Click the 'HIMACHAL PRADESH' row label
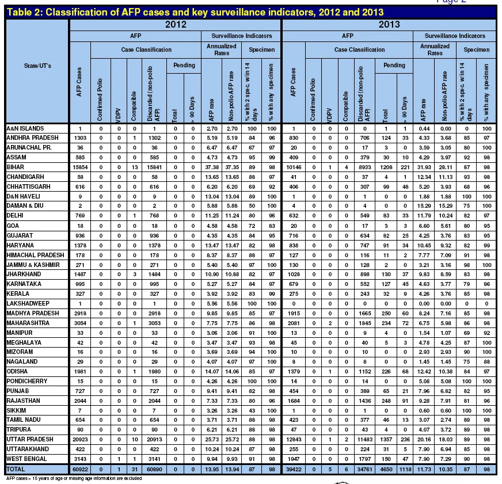The image size is (502, 484). [35, 255]
